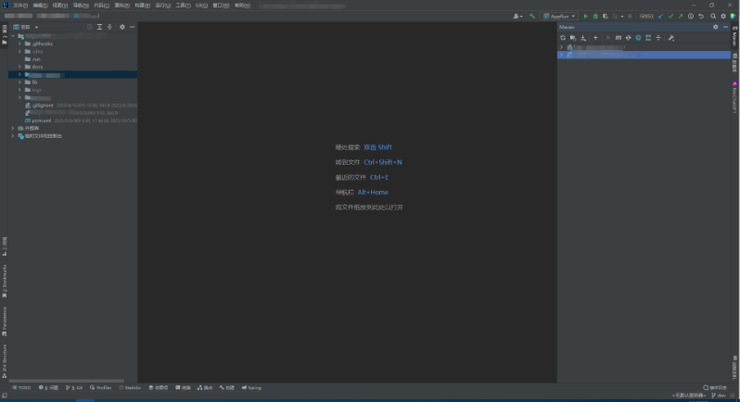Expand first Maven project node
This screenshot has width=740, height=402.
tap(561, 47)
